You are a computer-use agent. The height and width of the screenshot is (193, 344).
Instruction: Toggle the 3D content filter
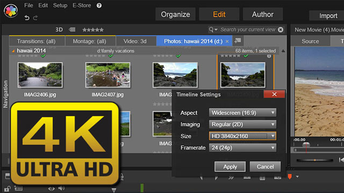pyautogui.click(x=59, y=29)
